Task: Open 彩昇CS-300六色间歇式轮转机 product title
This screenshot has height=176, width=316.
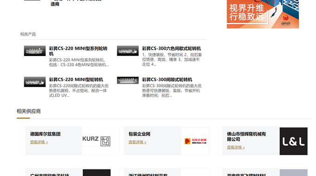Action: pos(171,49)
